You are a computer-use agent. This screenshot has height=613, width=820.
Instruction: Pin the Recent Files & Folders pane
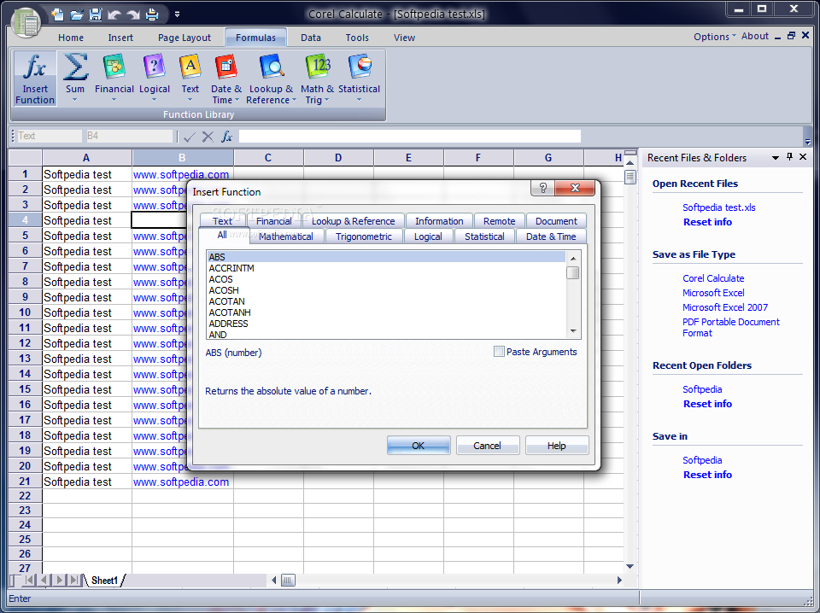tap(789, 157)
